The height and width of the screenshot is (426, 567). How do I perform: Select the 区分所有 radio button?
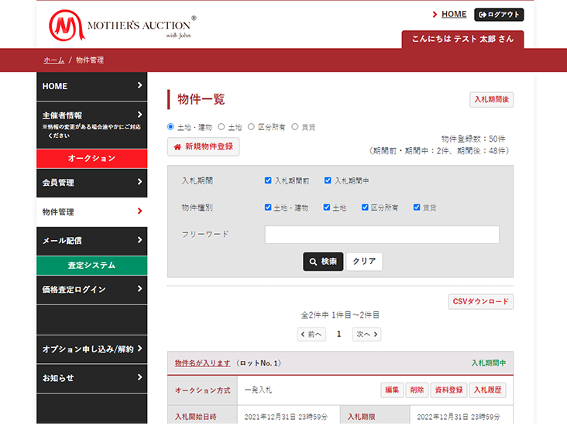tap(252, 127)
